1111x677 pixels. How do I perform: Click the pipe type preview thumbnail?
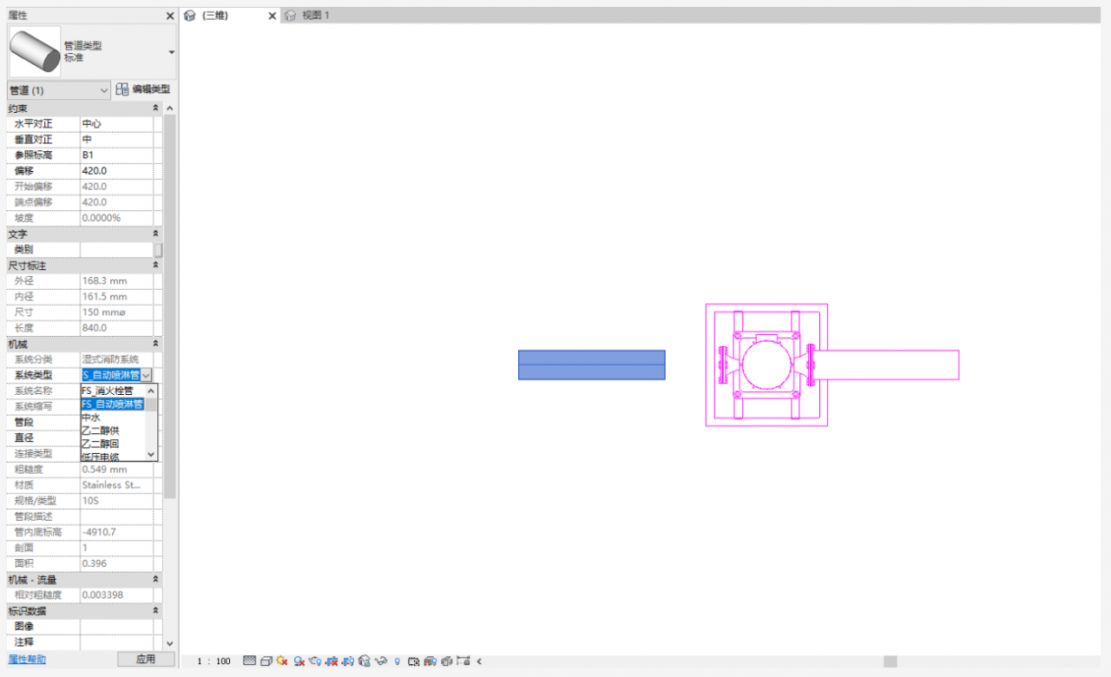click(35, 51)
